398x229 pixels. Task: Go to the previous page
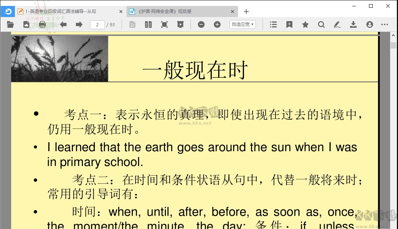[63, 24]
